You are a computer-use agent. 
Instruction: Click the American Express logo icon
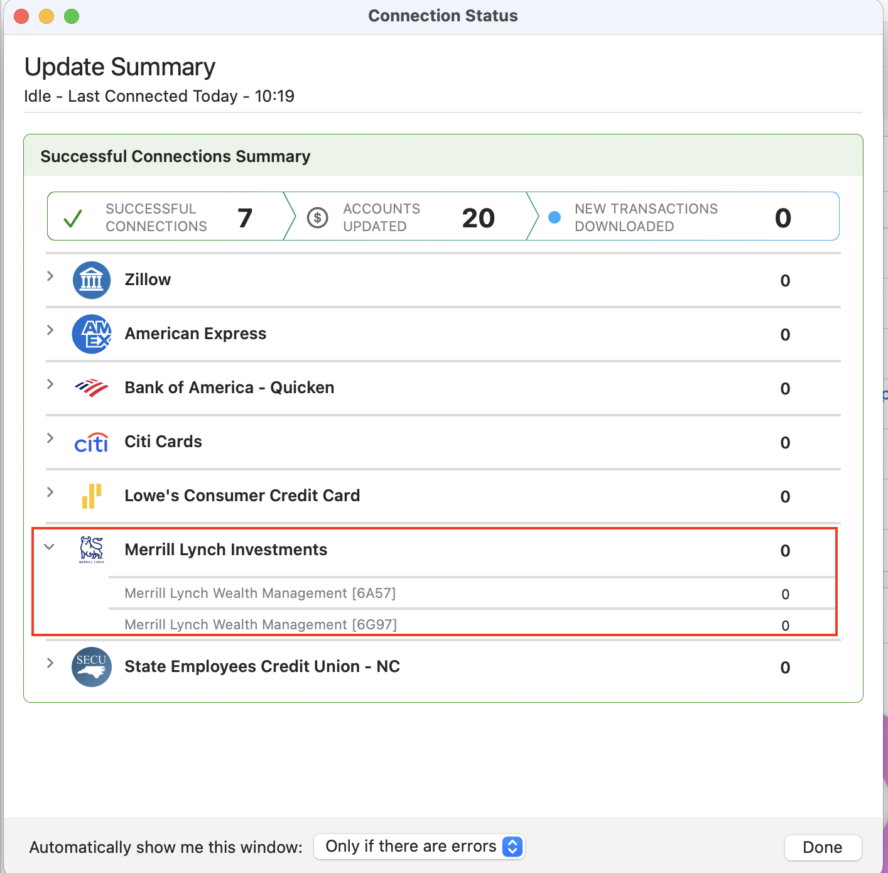[92, 334]
